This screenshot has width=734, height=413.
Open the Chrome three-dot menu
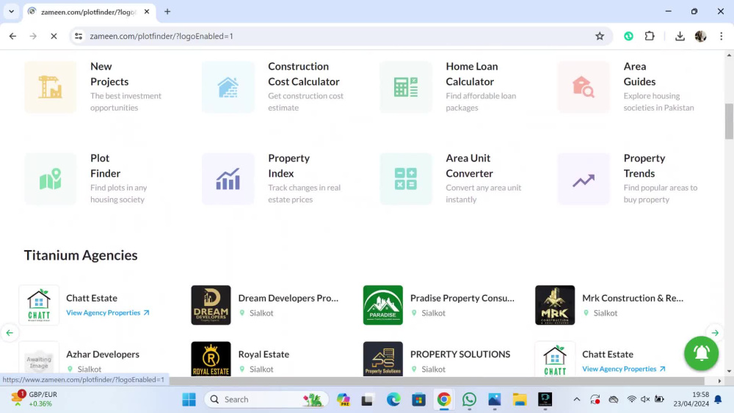click(x=722, y=36)
